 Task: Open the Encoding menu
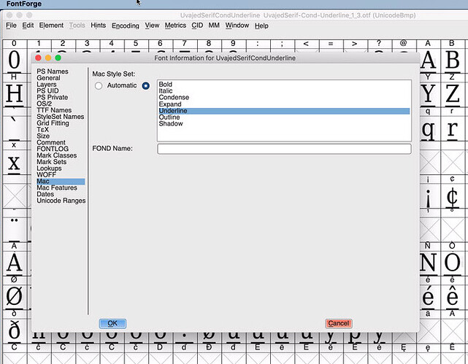(126, 26)
